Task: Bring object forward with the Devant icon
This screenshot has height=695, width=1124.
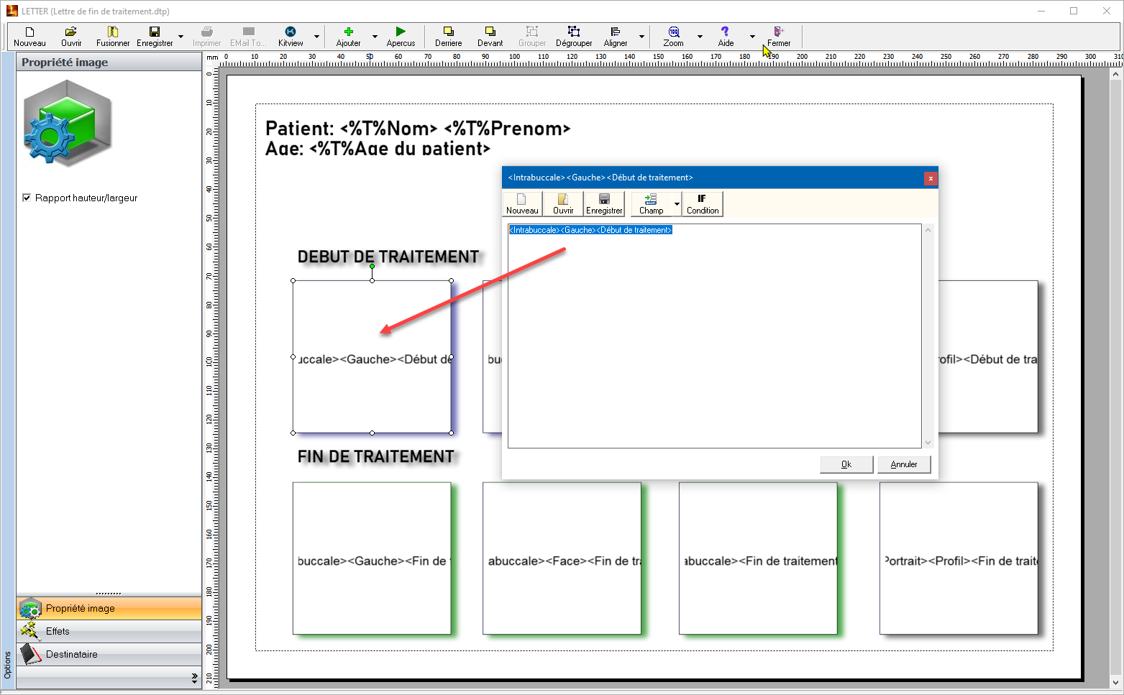Action: click(x=490, y=32)
